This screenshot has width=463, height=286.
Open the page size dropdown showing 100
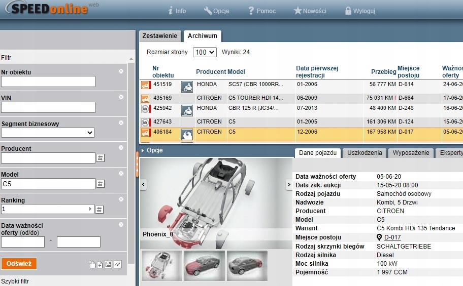pos(205,52)
